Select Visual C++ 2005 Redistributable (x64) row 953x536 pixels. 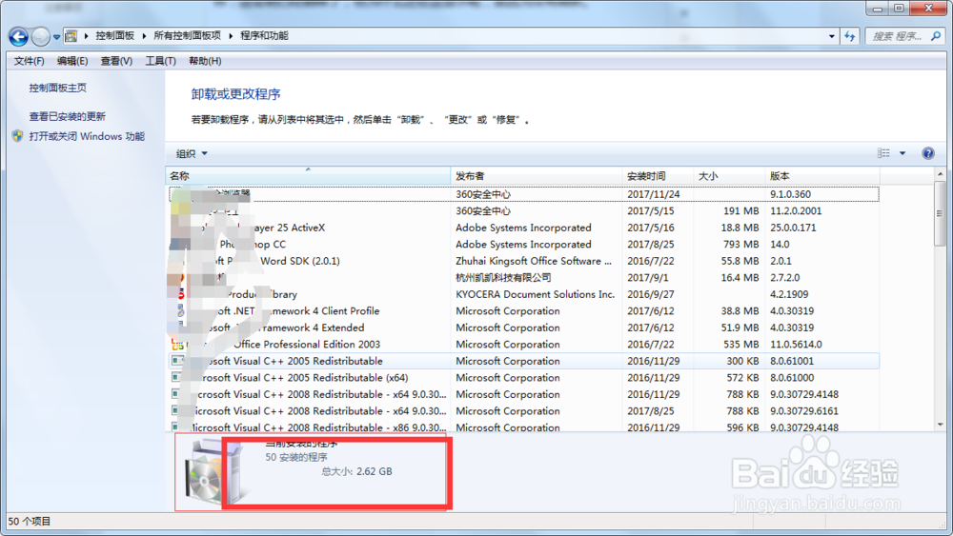tap(523, 378)
